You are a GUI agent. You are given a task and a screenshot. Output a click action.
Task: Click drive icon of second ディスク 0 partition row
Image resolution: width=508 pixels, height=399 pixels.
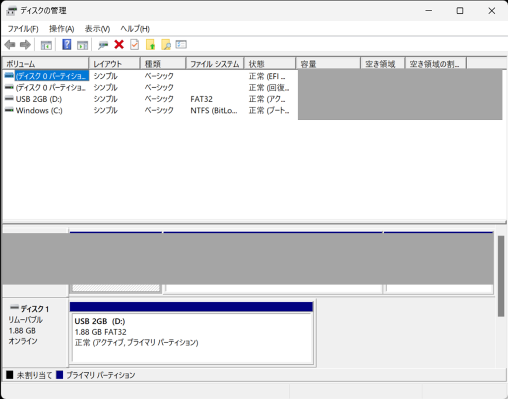click(9, 87)
